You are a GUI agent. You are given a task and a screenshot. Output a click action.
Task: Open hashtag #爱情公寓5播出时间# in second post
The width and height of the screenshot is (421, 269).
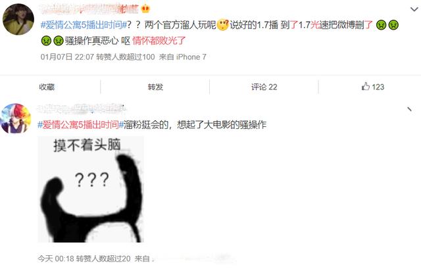(80, 125)
